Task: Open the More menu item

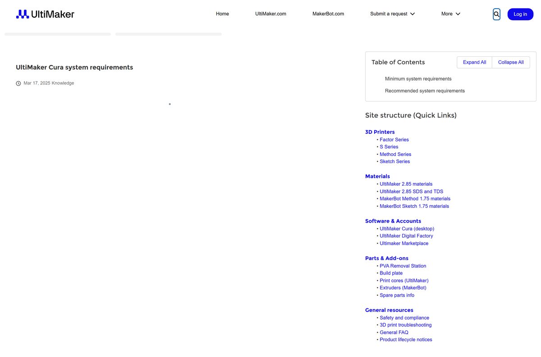Action: pos(447,14)
